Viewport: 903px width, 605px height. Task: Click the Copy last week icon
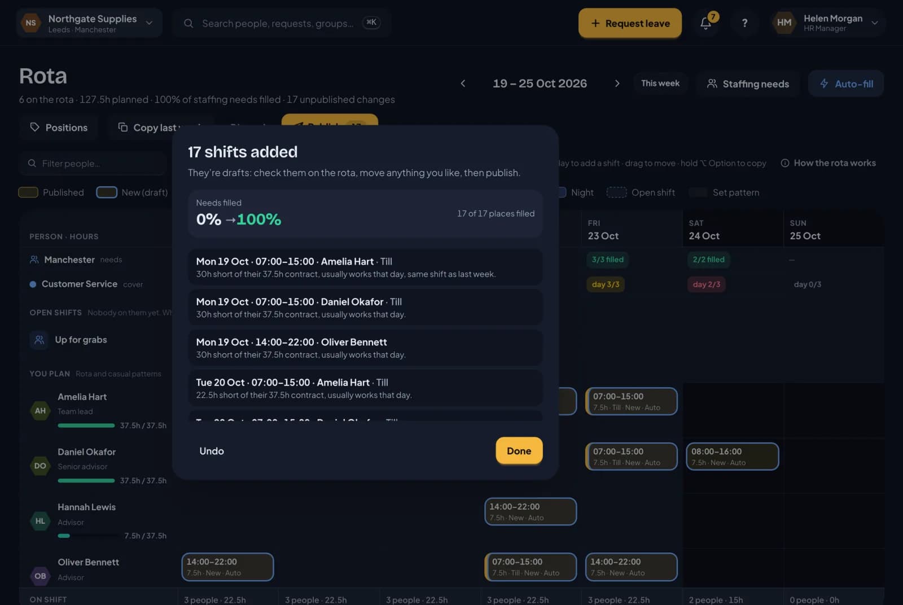tap(122, 127)
